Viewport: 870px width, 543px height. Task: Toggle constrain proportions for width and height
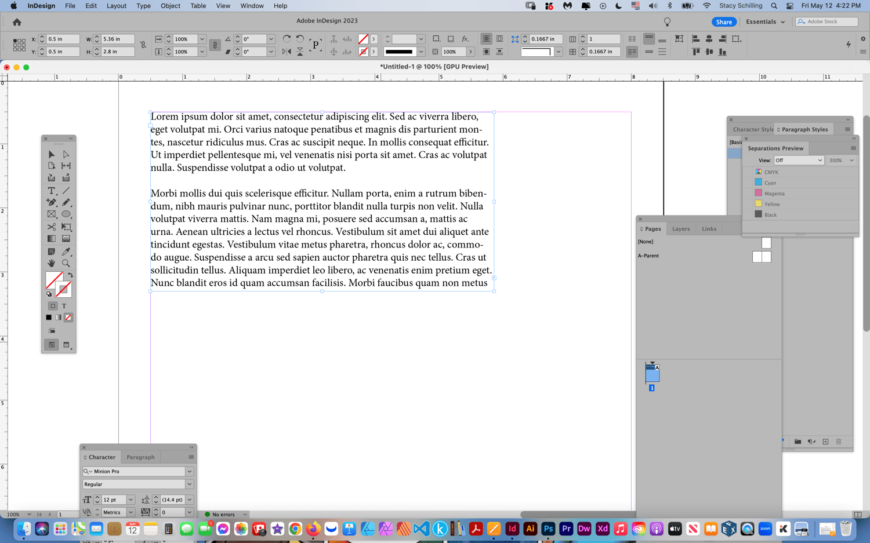click(x=143, y=45)
